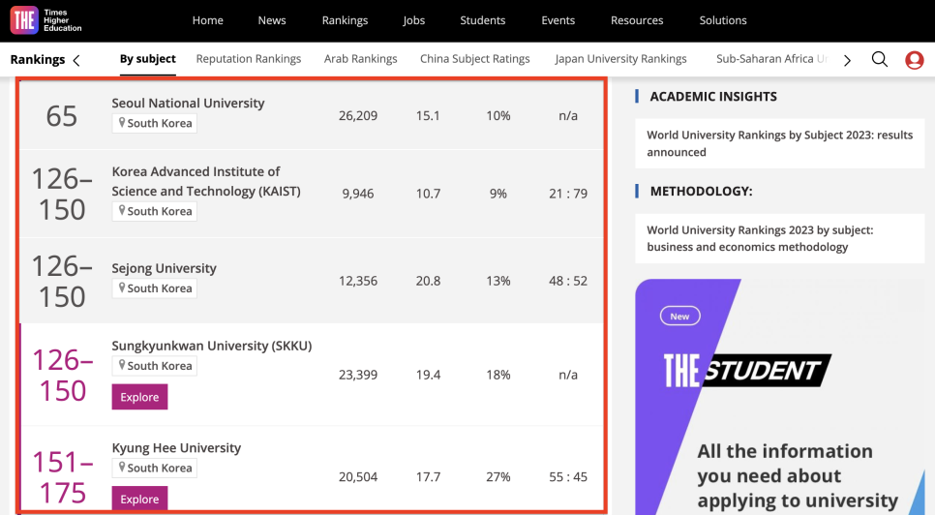
Task: Open the Jobs menu item
Action: 414,20
